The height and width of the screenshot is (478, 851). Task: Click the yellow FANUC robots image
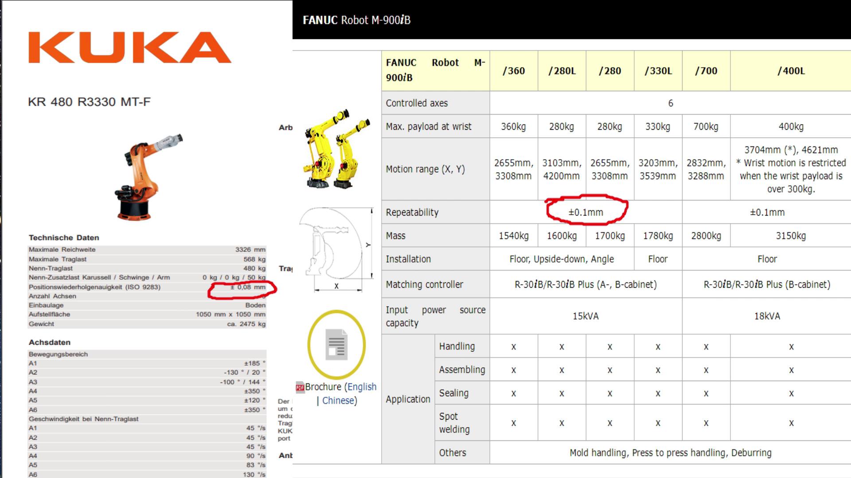[337, 148]
